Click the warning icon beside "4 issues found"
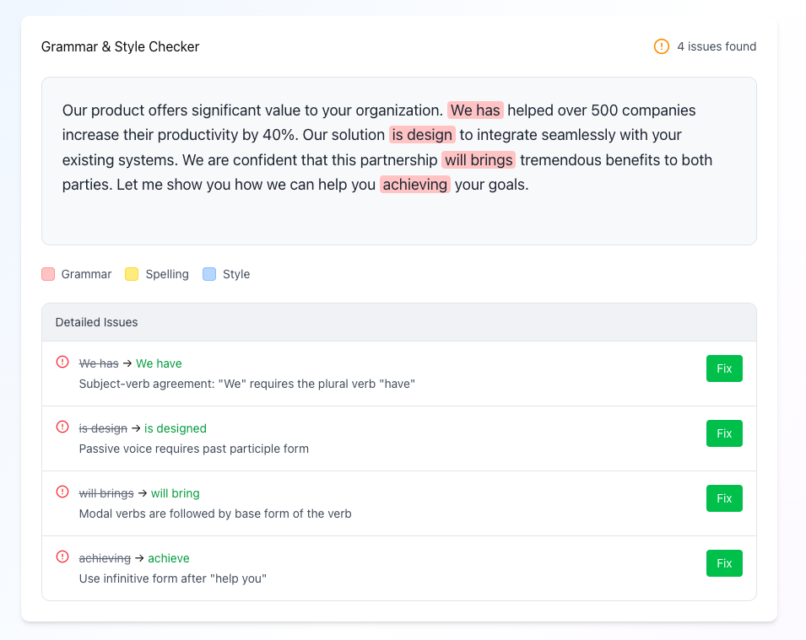This screenshot has height=640, width=806. 659,46
